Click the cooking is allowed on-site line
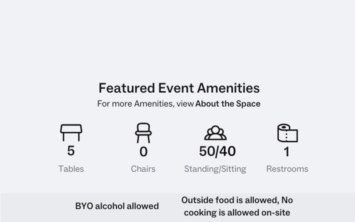This screenshot has width=355, height=222. pyautogui.click(x=237, y=213)
